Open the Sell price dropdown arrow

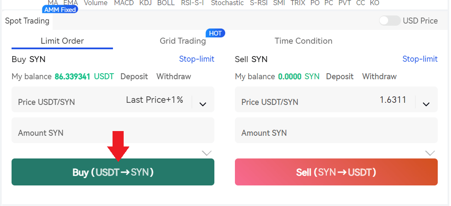(426, 104)
